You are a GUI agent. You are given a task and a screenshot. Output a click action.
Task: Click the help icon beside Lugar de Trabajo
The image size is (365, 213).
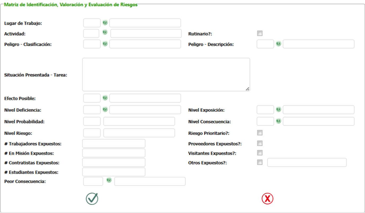(105, 23)
